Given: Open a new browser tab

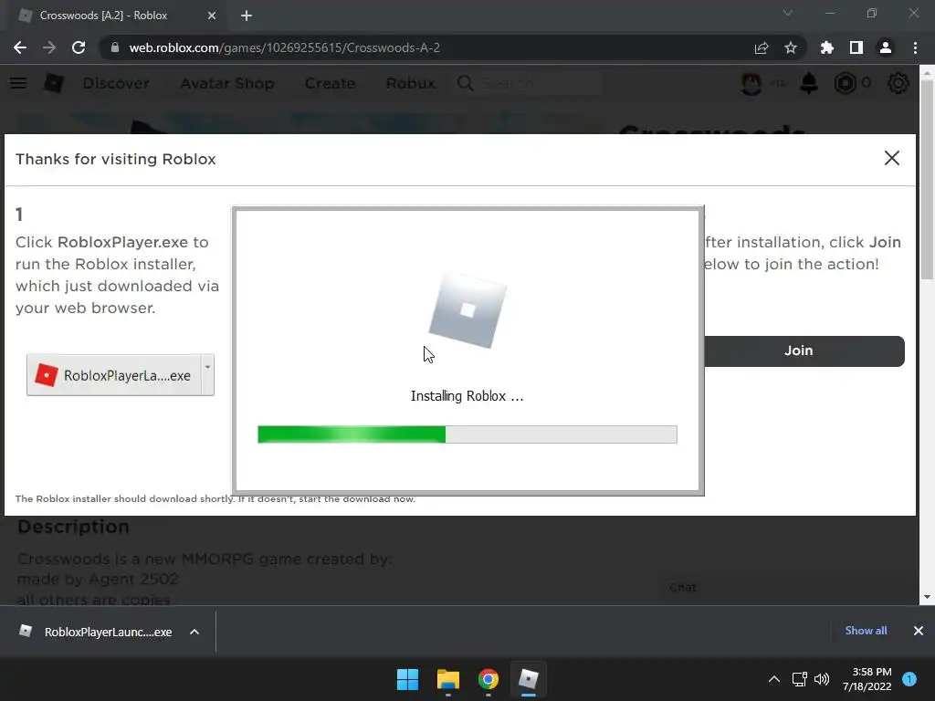Looking at the screenshot, I should pos(247,16).
